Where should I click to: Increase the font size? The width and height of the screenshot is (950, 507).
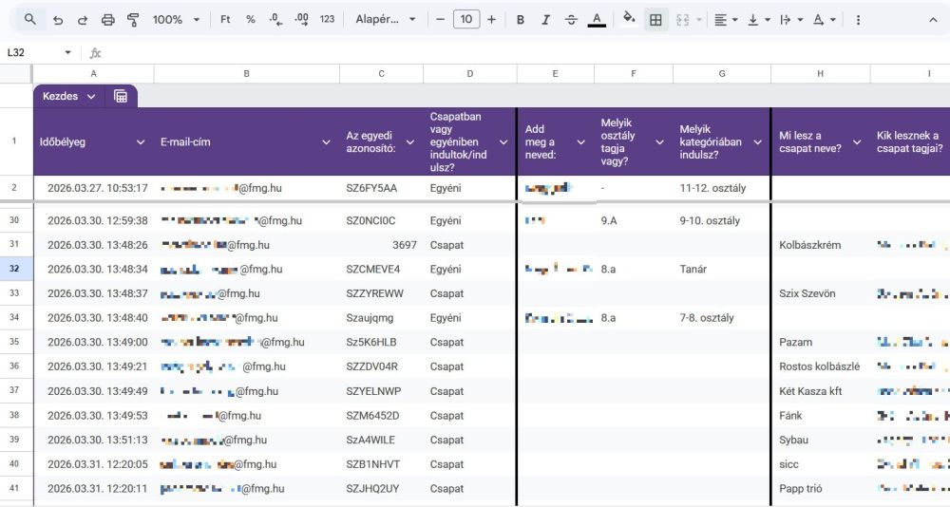[491, 19]
